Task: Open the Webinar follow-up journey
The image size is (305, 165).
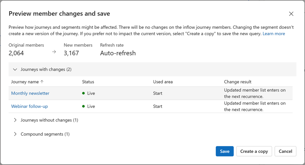Action: [x=29, y=107]
